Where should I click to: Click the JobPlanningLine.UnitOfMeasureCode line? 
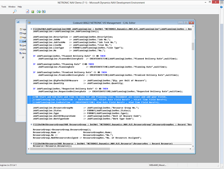tap(87, 116)
